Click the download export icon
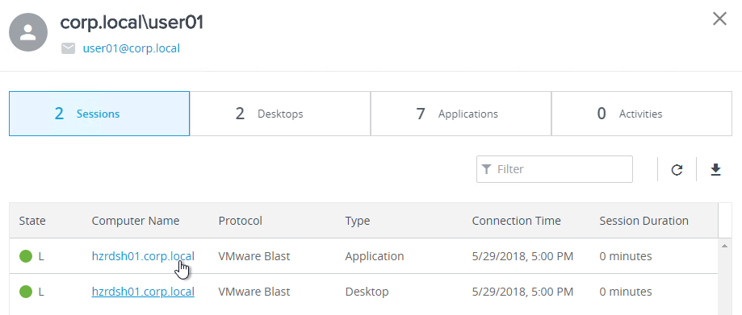This screenshot has height=315, width=742. [x=715, y=169]
